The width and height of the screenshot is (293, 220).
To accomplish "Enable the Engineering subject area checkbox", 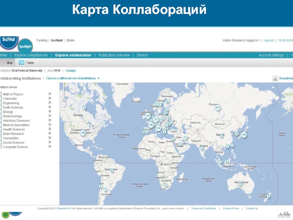I will (1, 103).
